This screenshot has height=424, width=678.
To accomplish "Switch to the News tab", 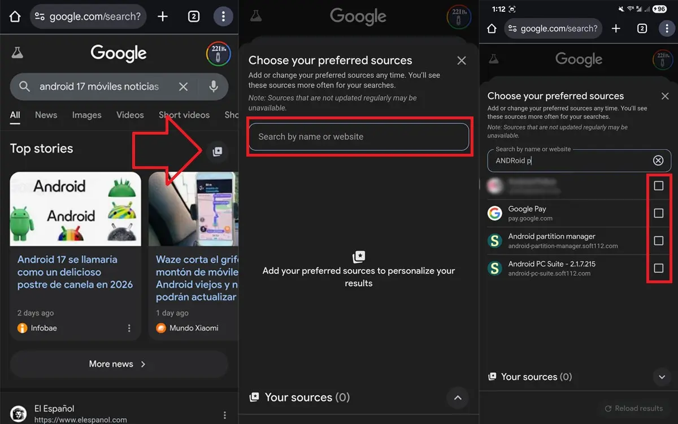I will (x=46, y=115).
